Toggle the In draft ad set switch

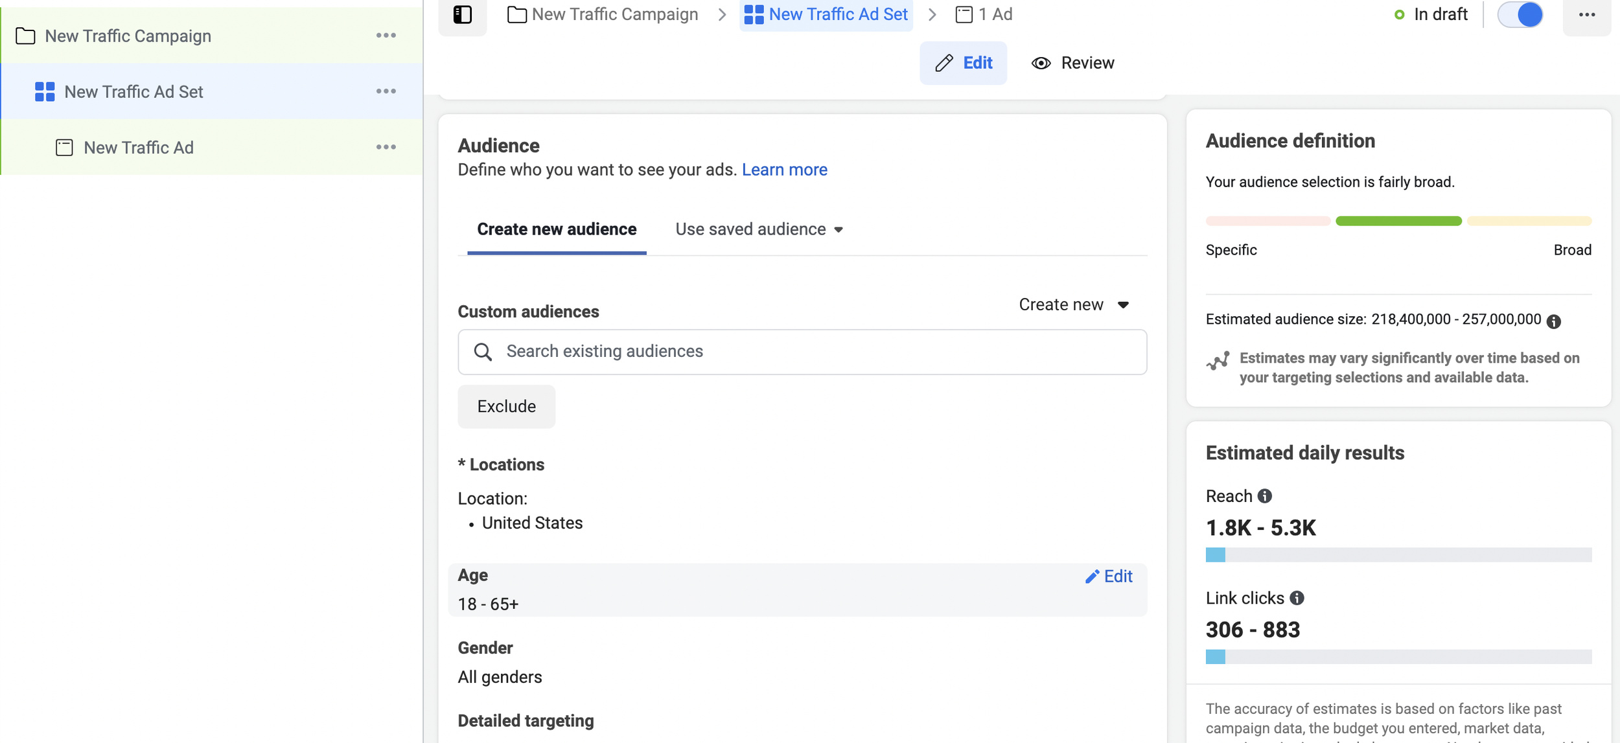point(1520,15)
